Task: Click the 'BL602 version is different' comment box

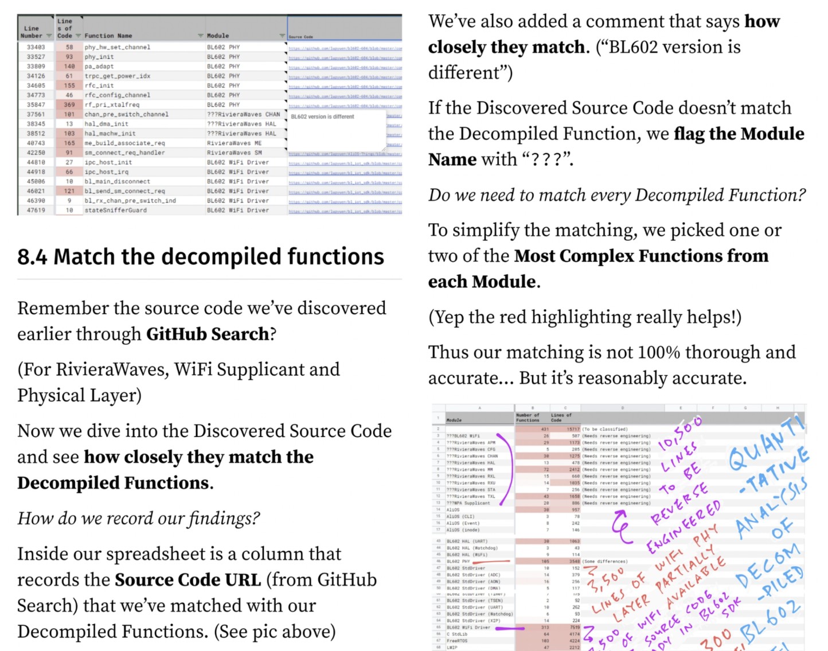Action: click(x=337, y=130)
